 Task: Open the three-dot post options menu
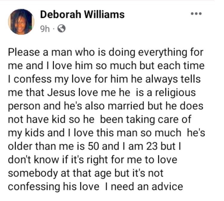[x=197, y=14]
